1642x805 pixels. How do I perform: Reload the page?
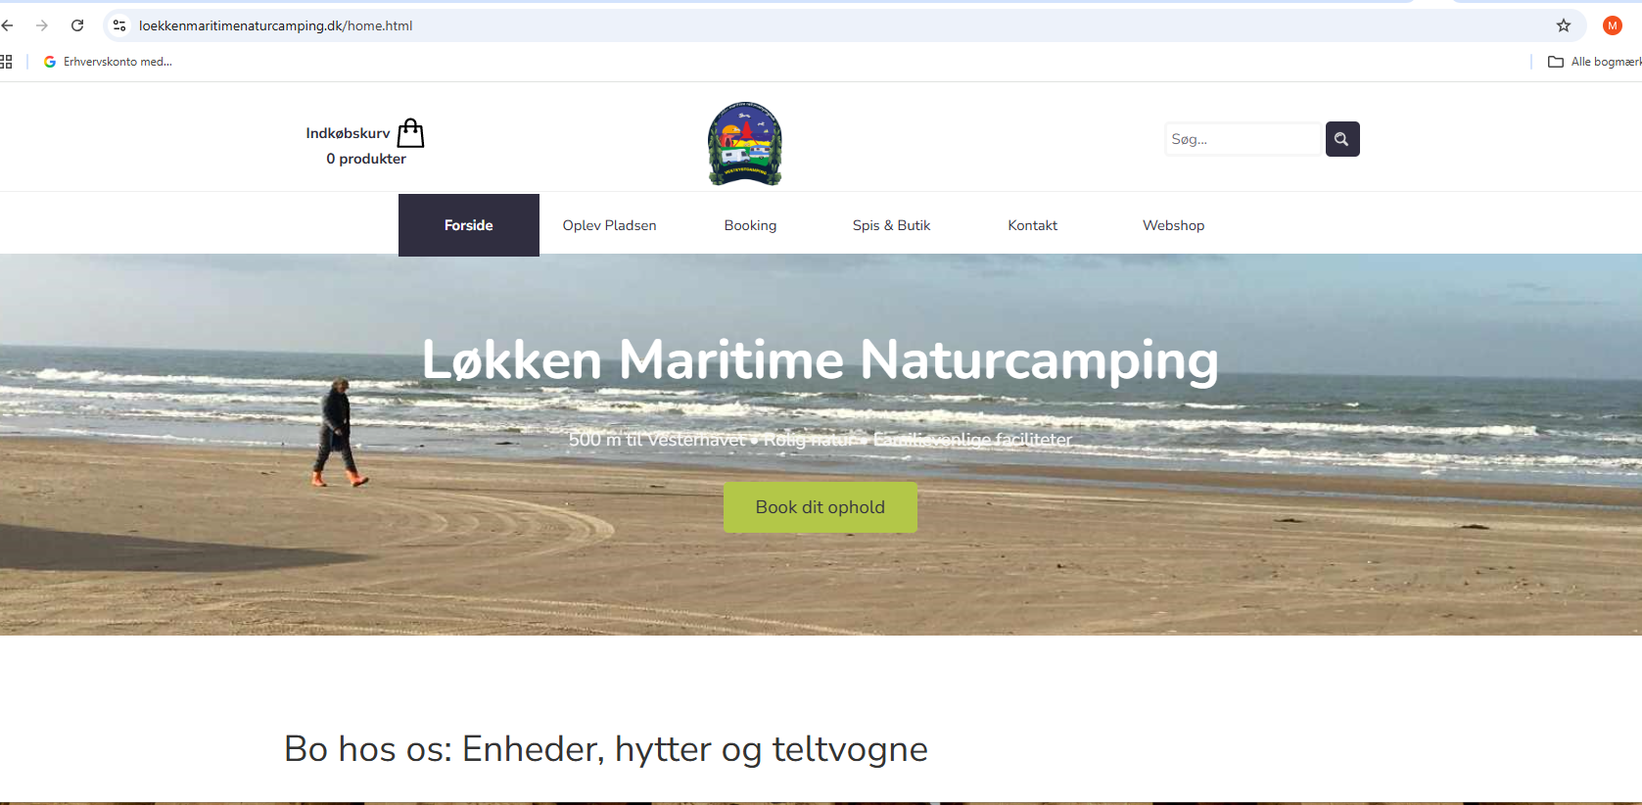tap(77, 25)
